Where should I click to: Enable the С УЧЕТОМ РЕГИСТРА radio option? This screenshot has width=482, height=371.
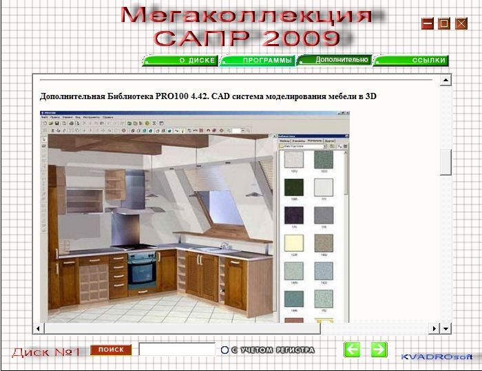224,350
